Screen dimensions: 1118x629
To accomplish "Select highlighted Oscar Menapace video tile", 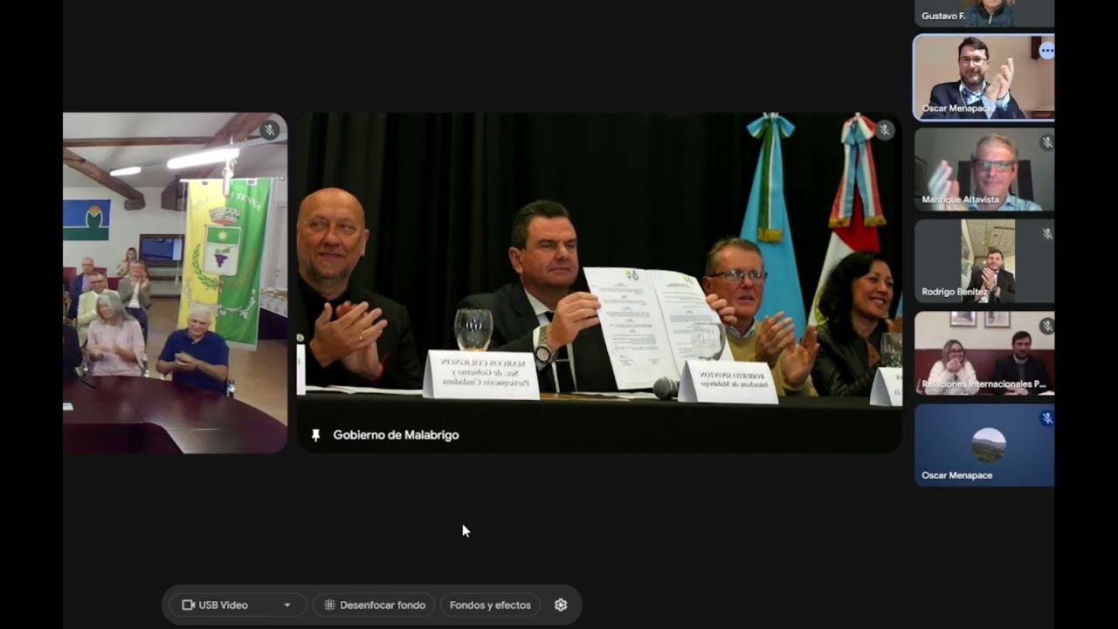I will point(984,77).
